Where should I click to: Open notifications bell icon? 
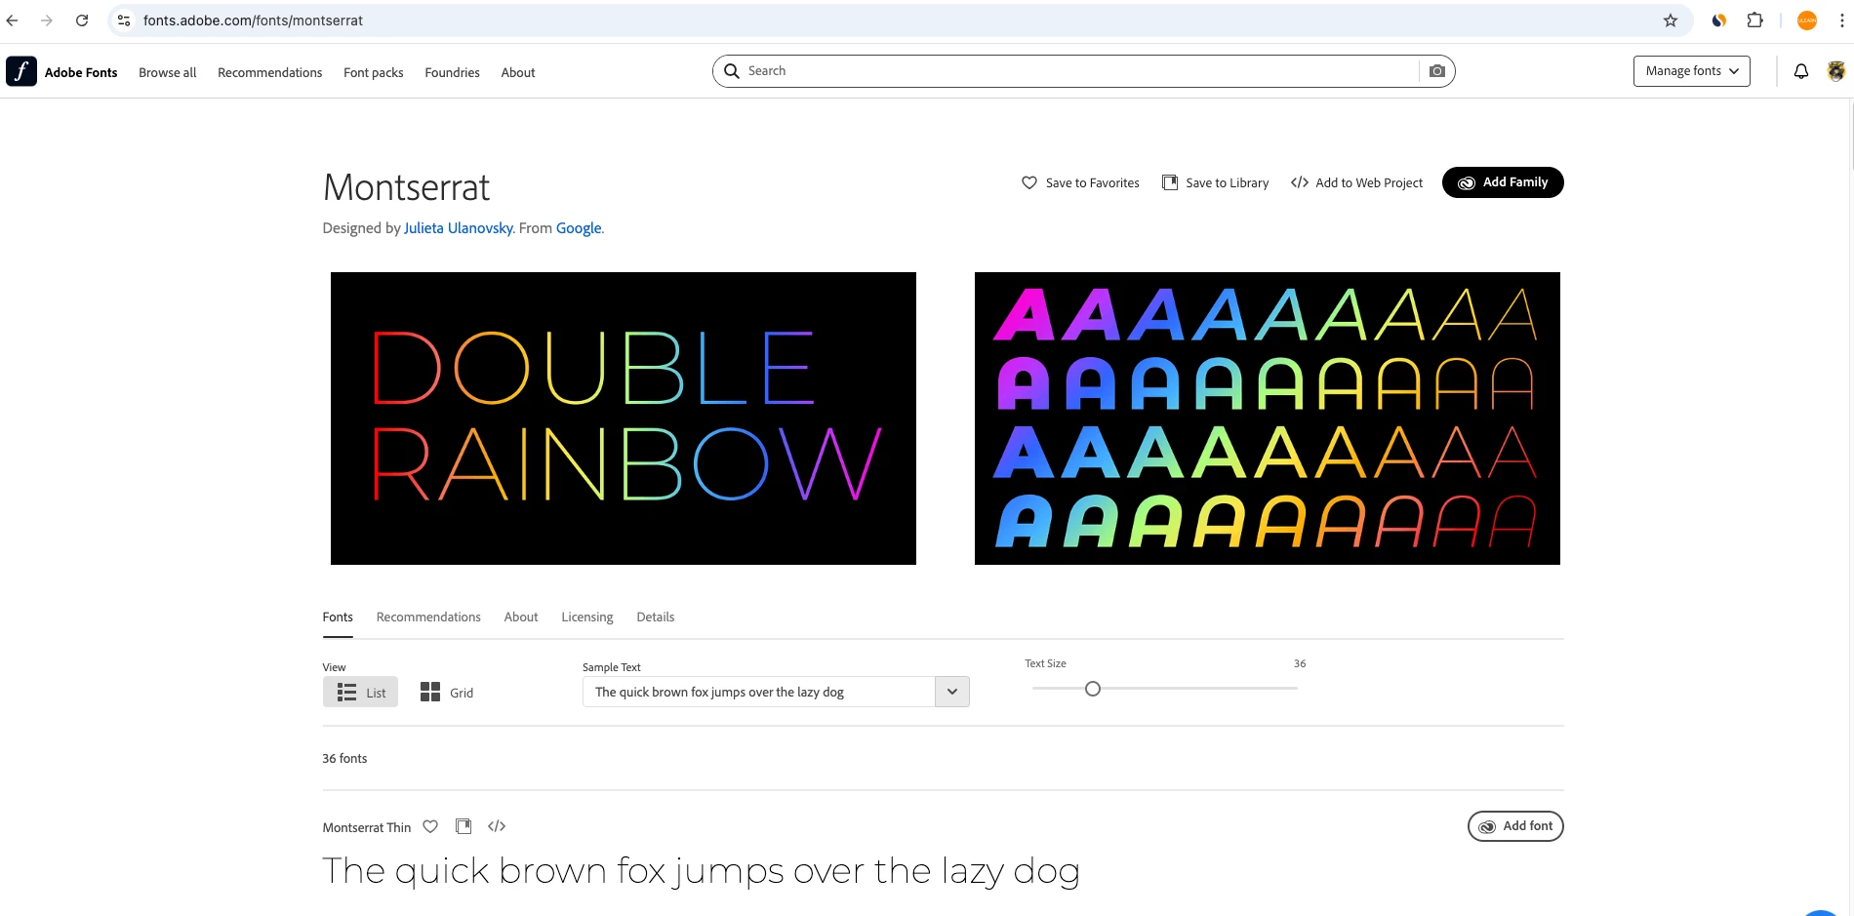click(1801, 71)
